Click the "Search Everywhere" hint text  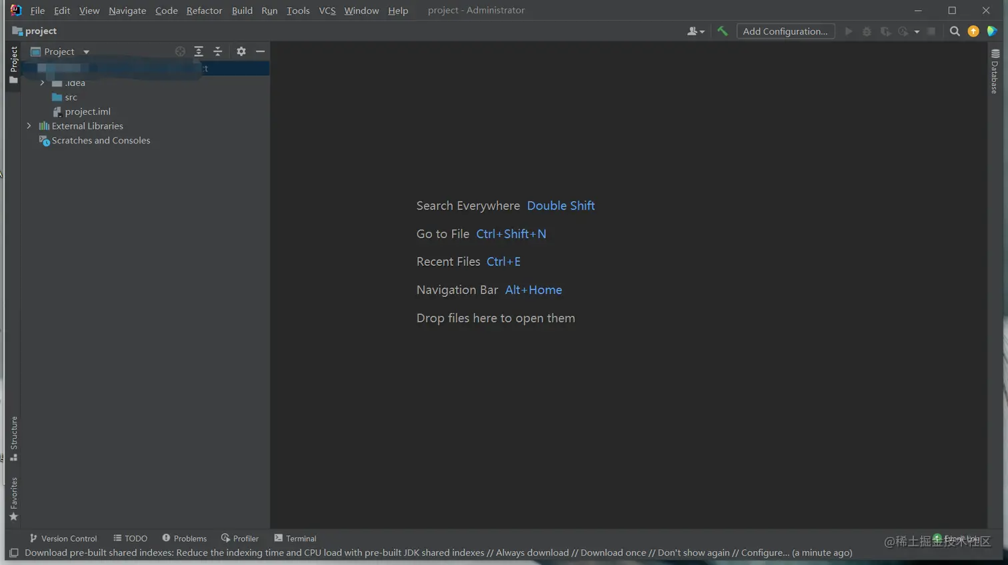[x=468, y=206]
